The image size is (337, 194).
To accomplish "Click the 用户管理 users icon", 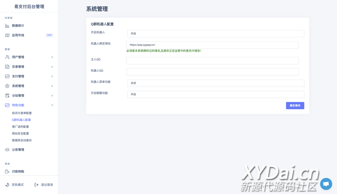I will click(x=7, y=57).
